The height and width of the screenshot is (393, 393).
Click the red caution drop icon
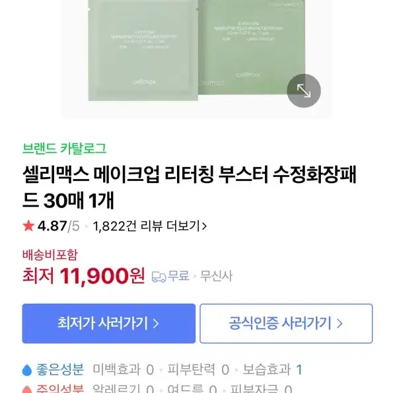[x=27, y=389]
